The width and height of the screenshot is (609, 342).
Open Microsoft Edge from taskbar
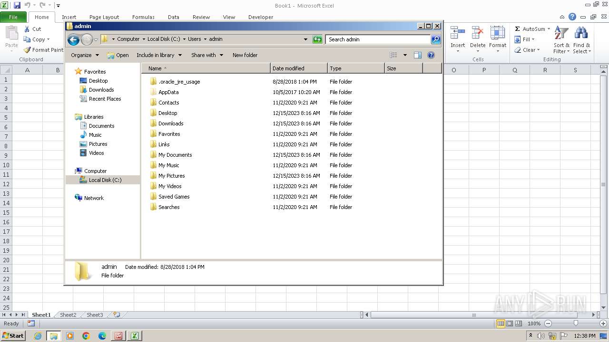click(x=102, y=336)
